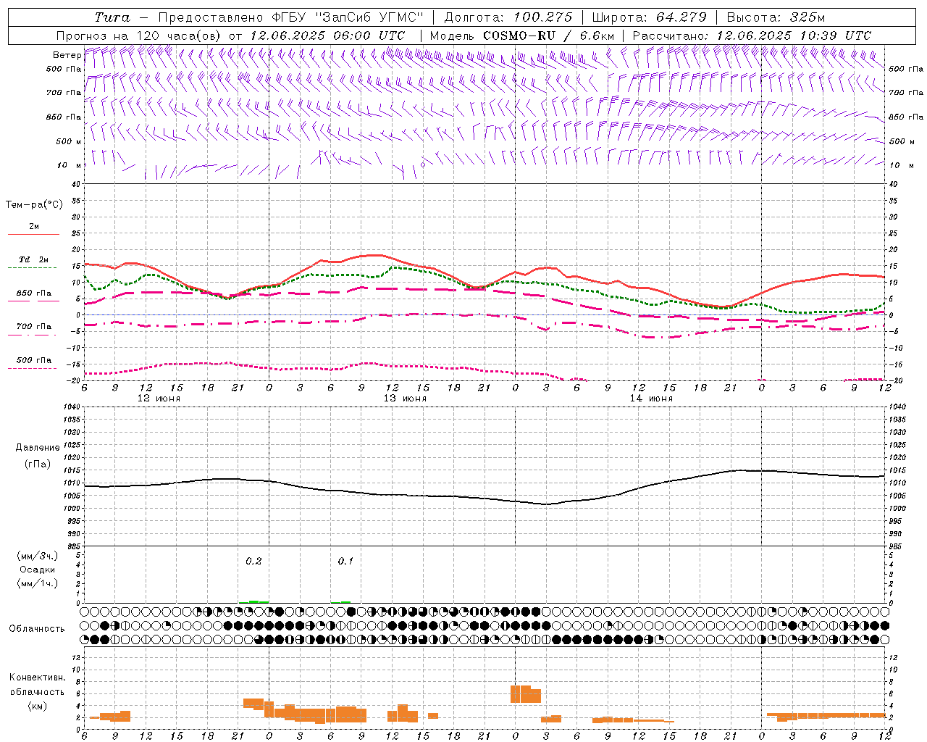The height and width of the screenshot is (742, 927).
Task: Click the precipitation amount "0.2"
Action: pyautogui.click(x=253, y=561)
